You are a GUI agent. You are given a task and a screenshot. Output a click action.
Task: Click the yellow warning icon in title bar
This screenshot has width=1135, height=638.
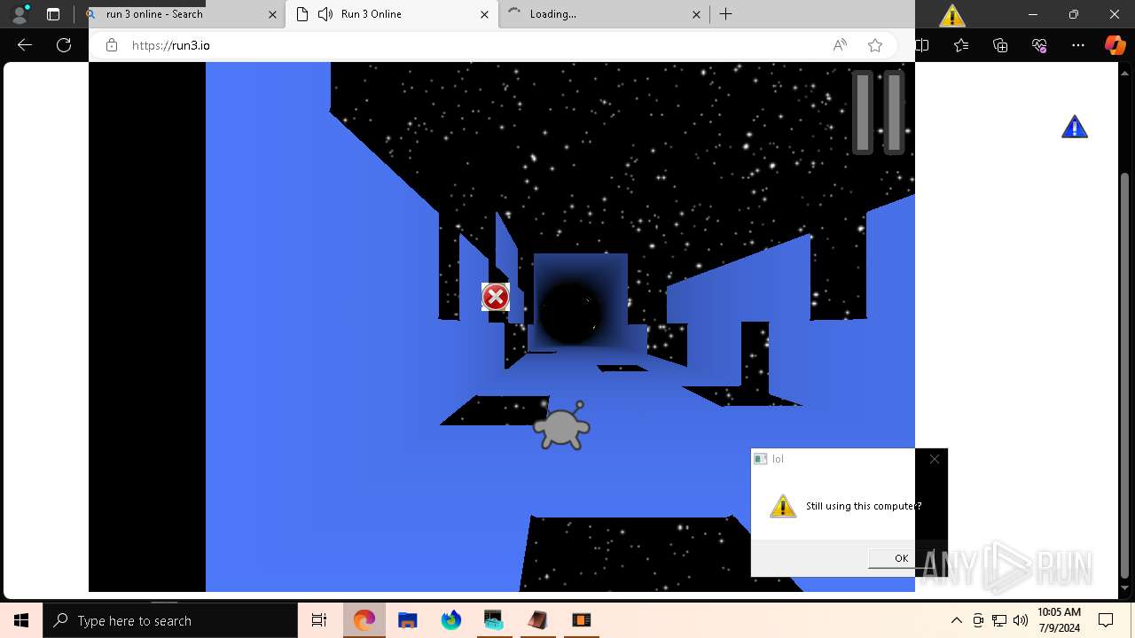click(x=952, y=15)
